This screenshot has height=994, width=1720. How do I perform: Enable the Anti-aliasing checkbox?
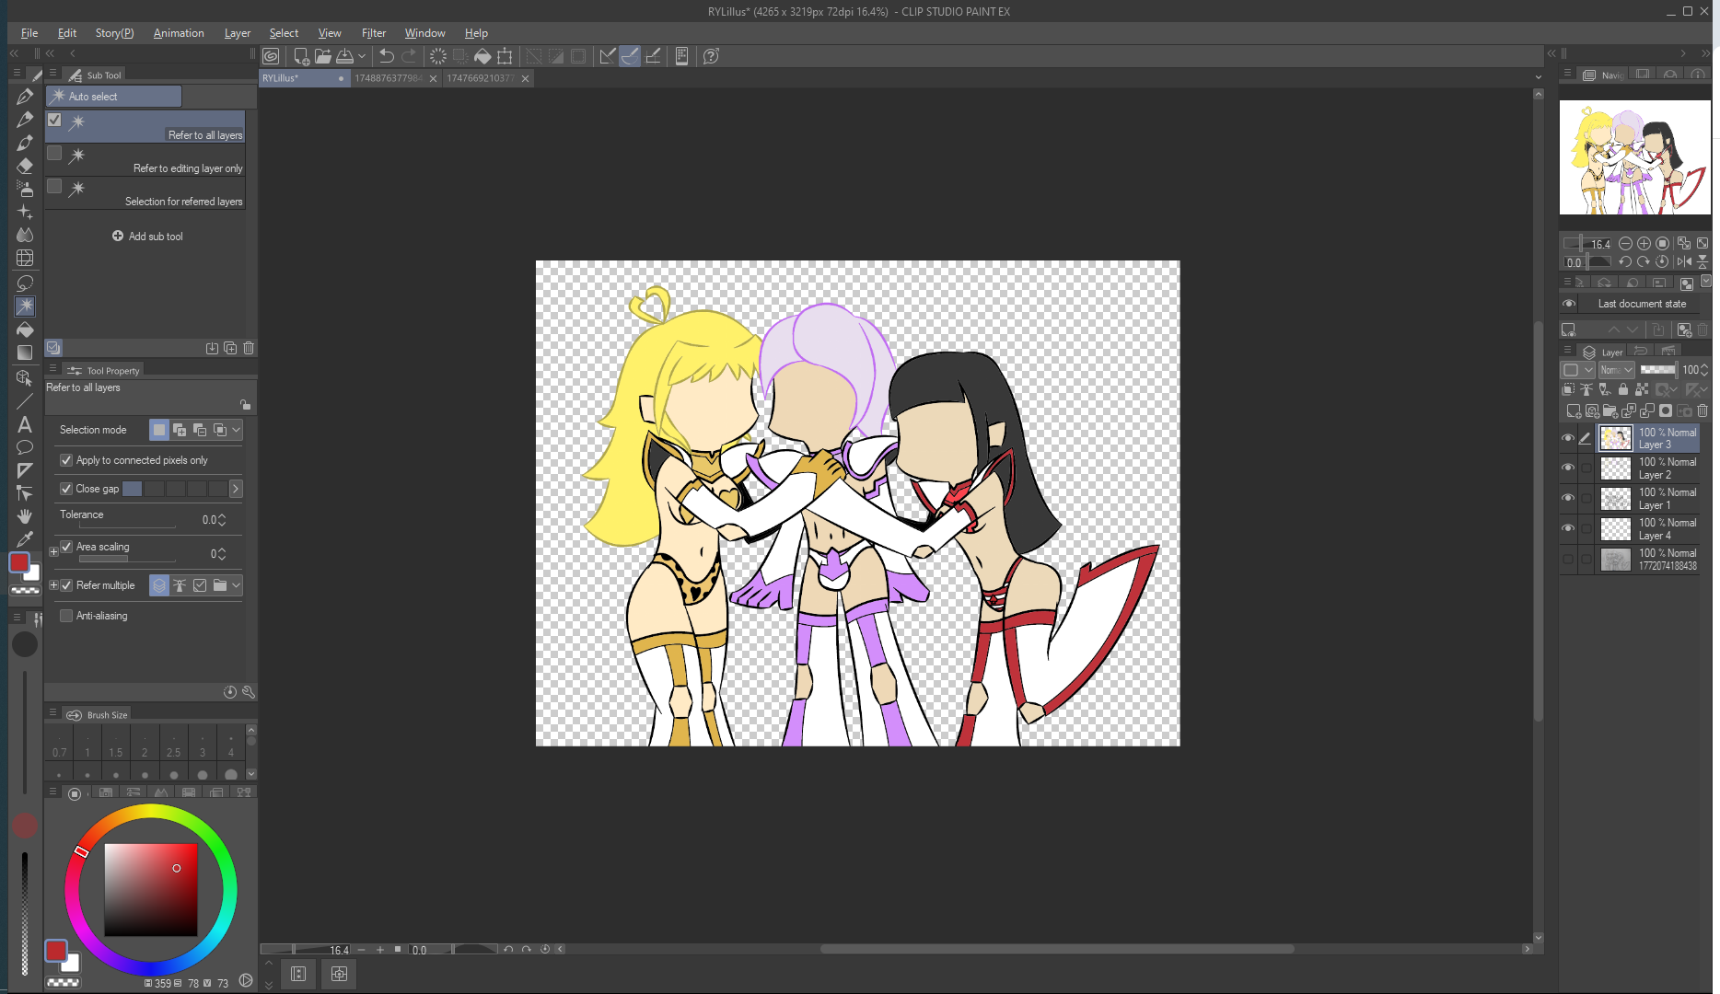point(66,616)
